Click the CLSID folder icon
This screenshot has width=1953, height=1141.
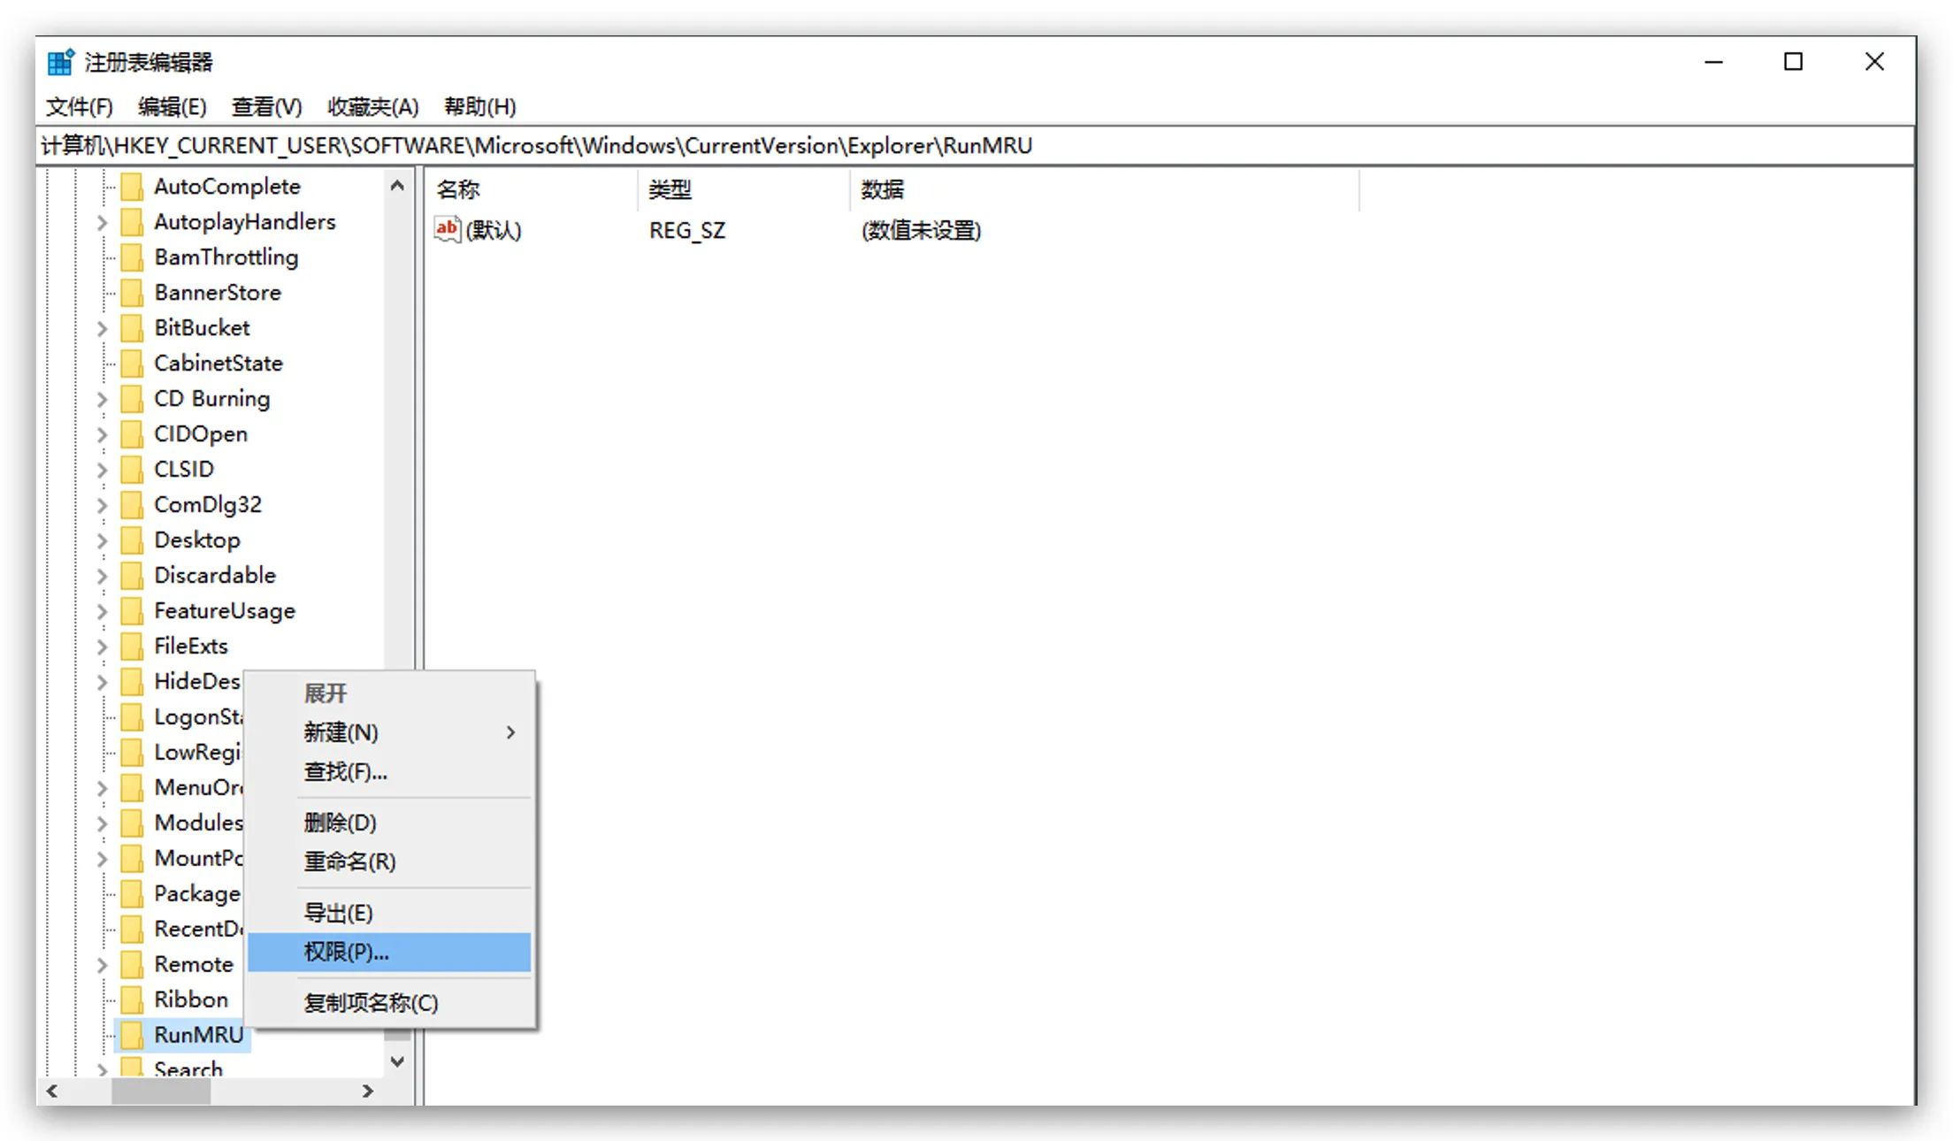pos(132,470)
